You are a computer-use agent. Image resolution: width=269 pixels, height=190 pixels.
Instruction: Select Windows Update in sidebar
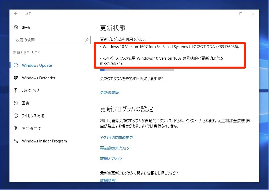click(37, 65)
